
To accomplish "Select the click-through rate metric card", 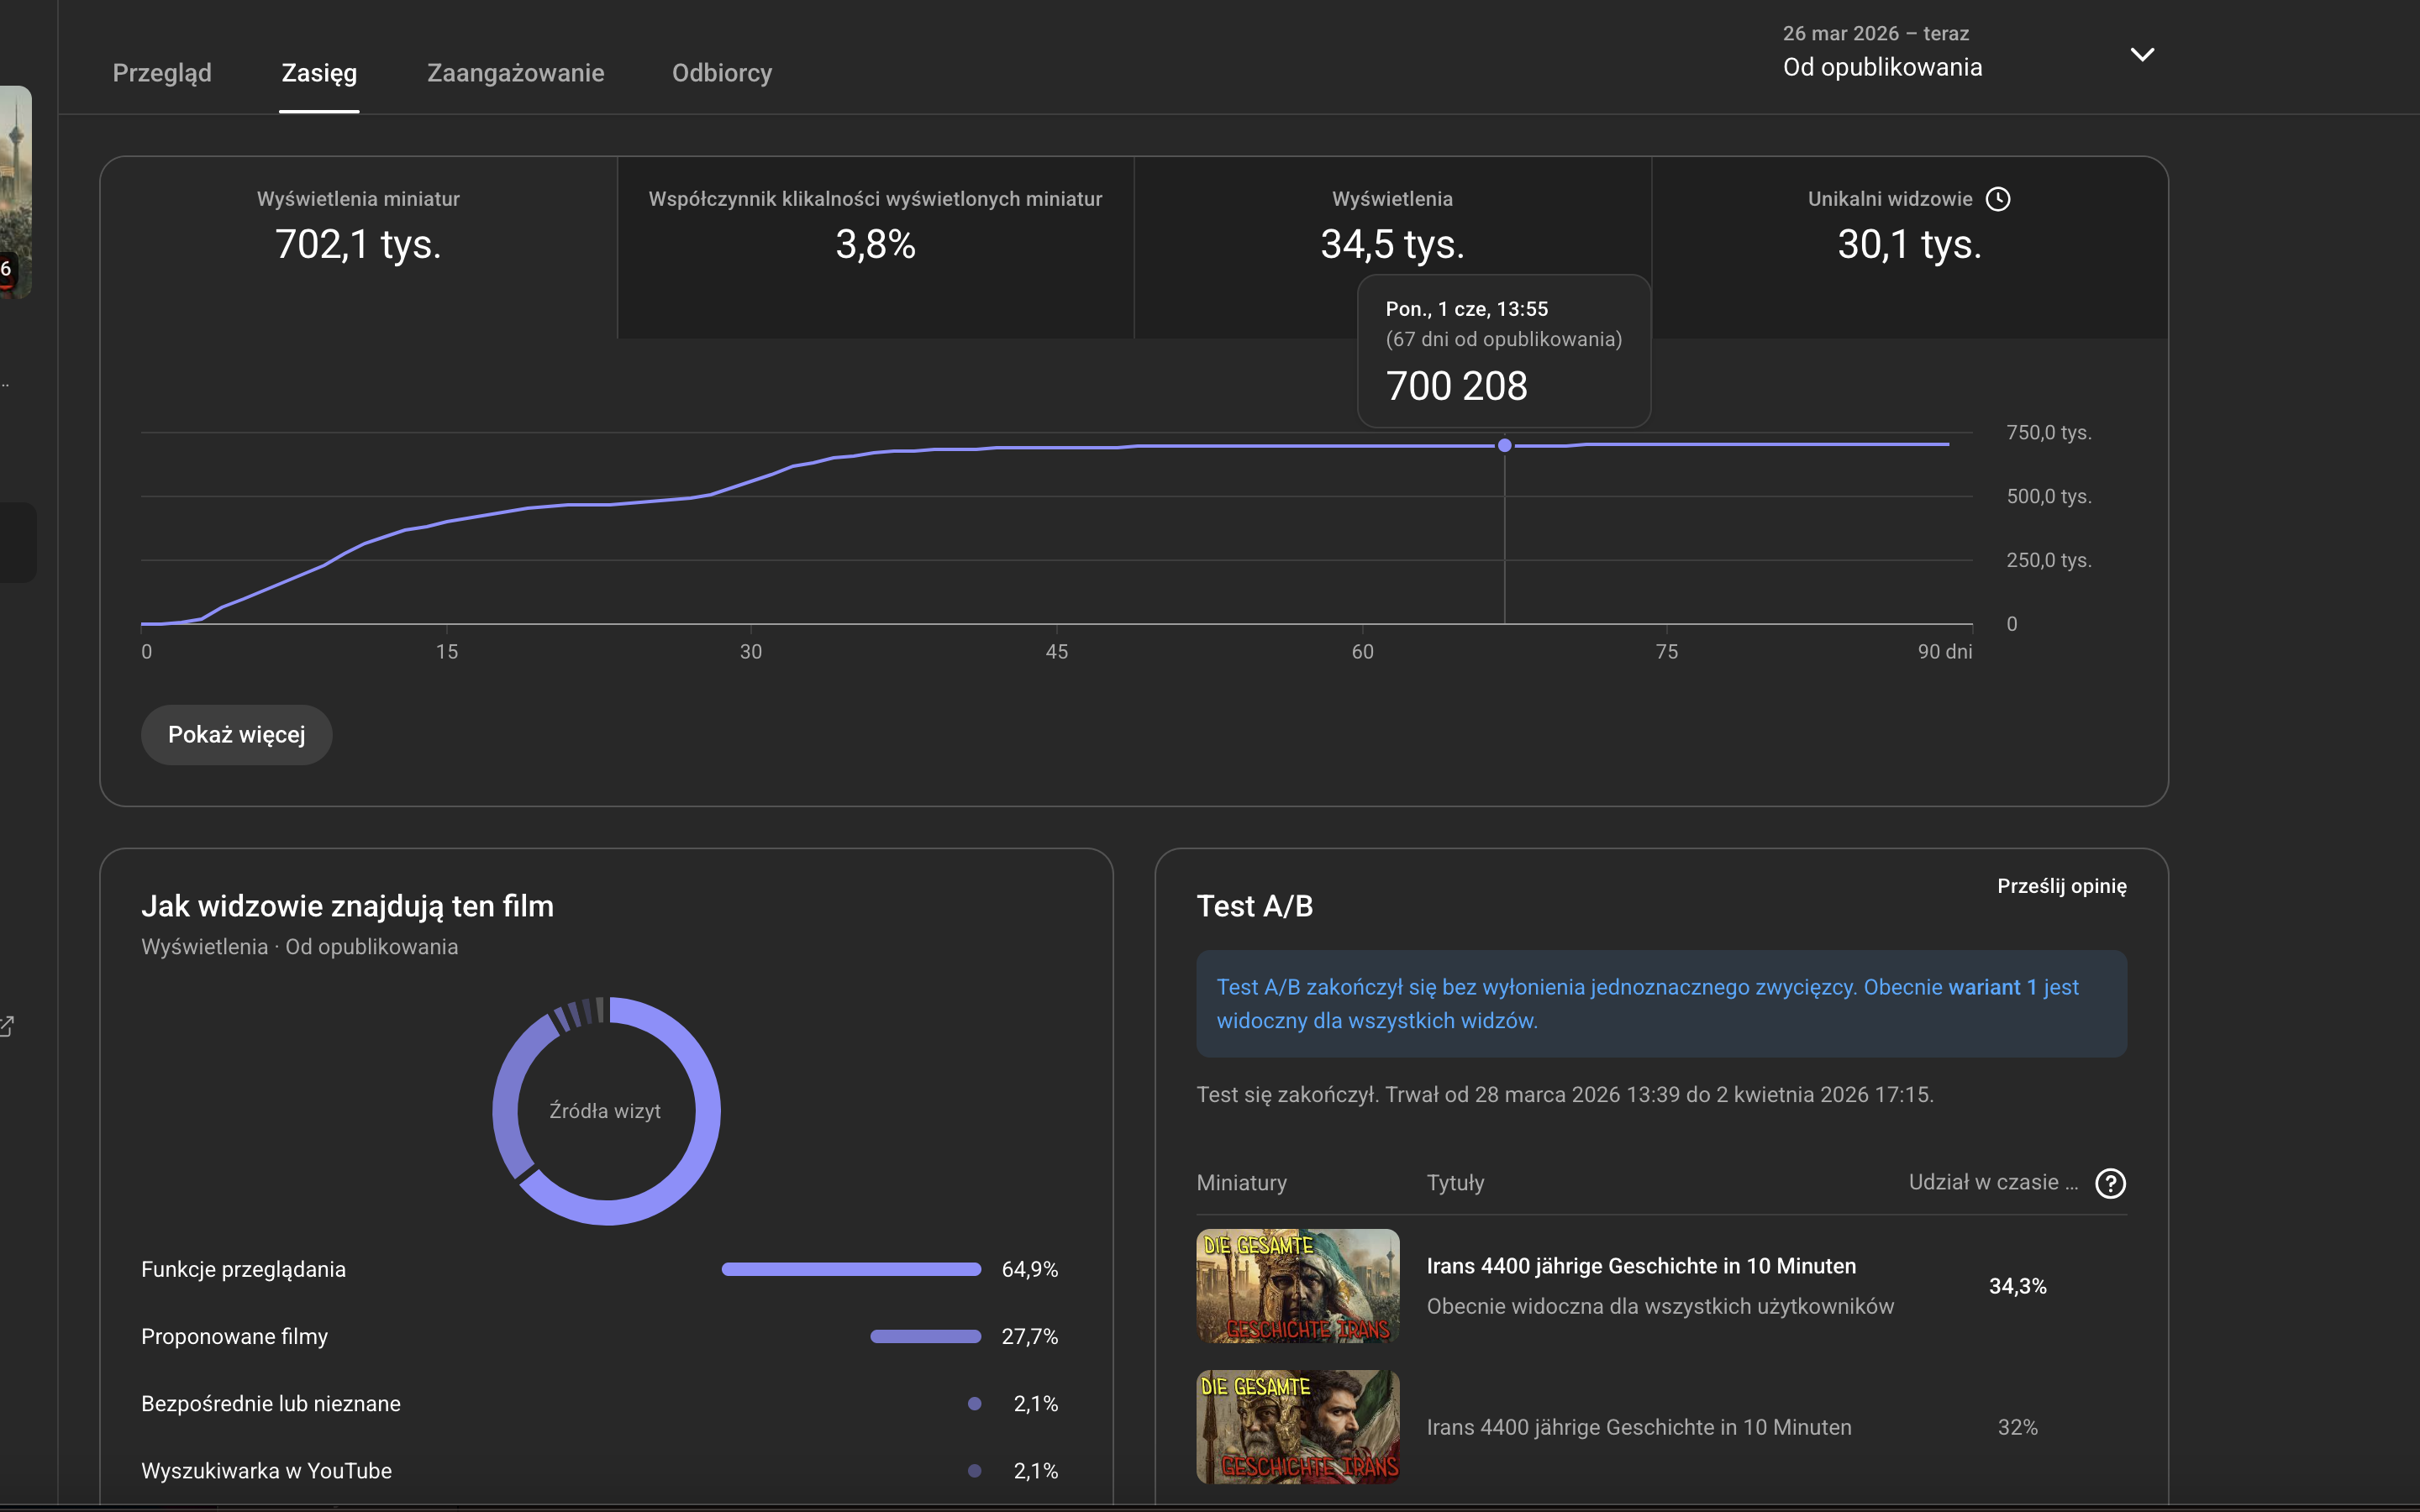I will point(876,247).
